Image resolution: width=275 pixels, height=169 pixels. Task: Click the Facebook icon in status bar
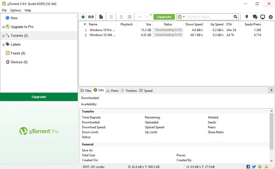(x=248, y=167)
